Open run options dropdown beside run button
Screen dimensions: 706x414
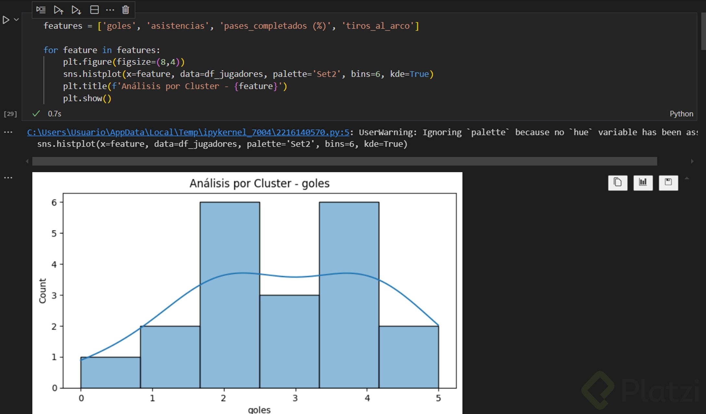click(17, 20)
